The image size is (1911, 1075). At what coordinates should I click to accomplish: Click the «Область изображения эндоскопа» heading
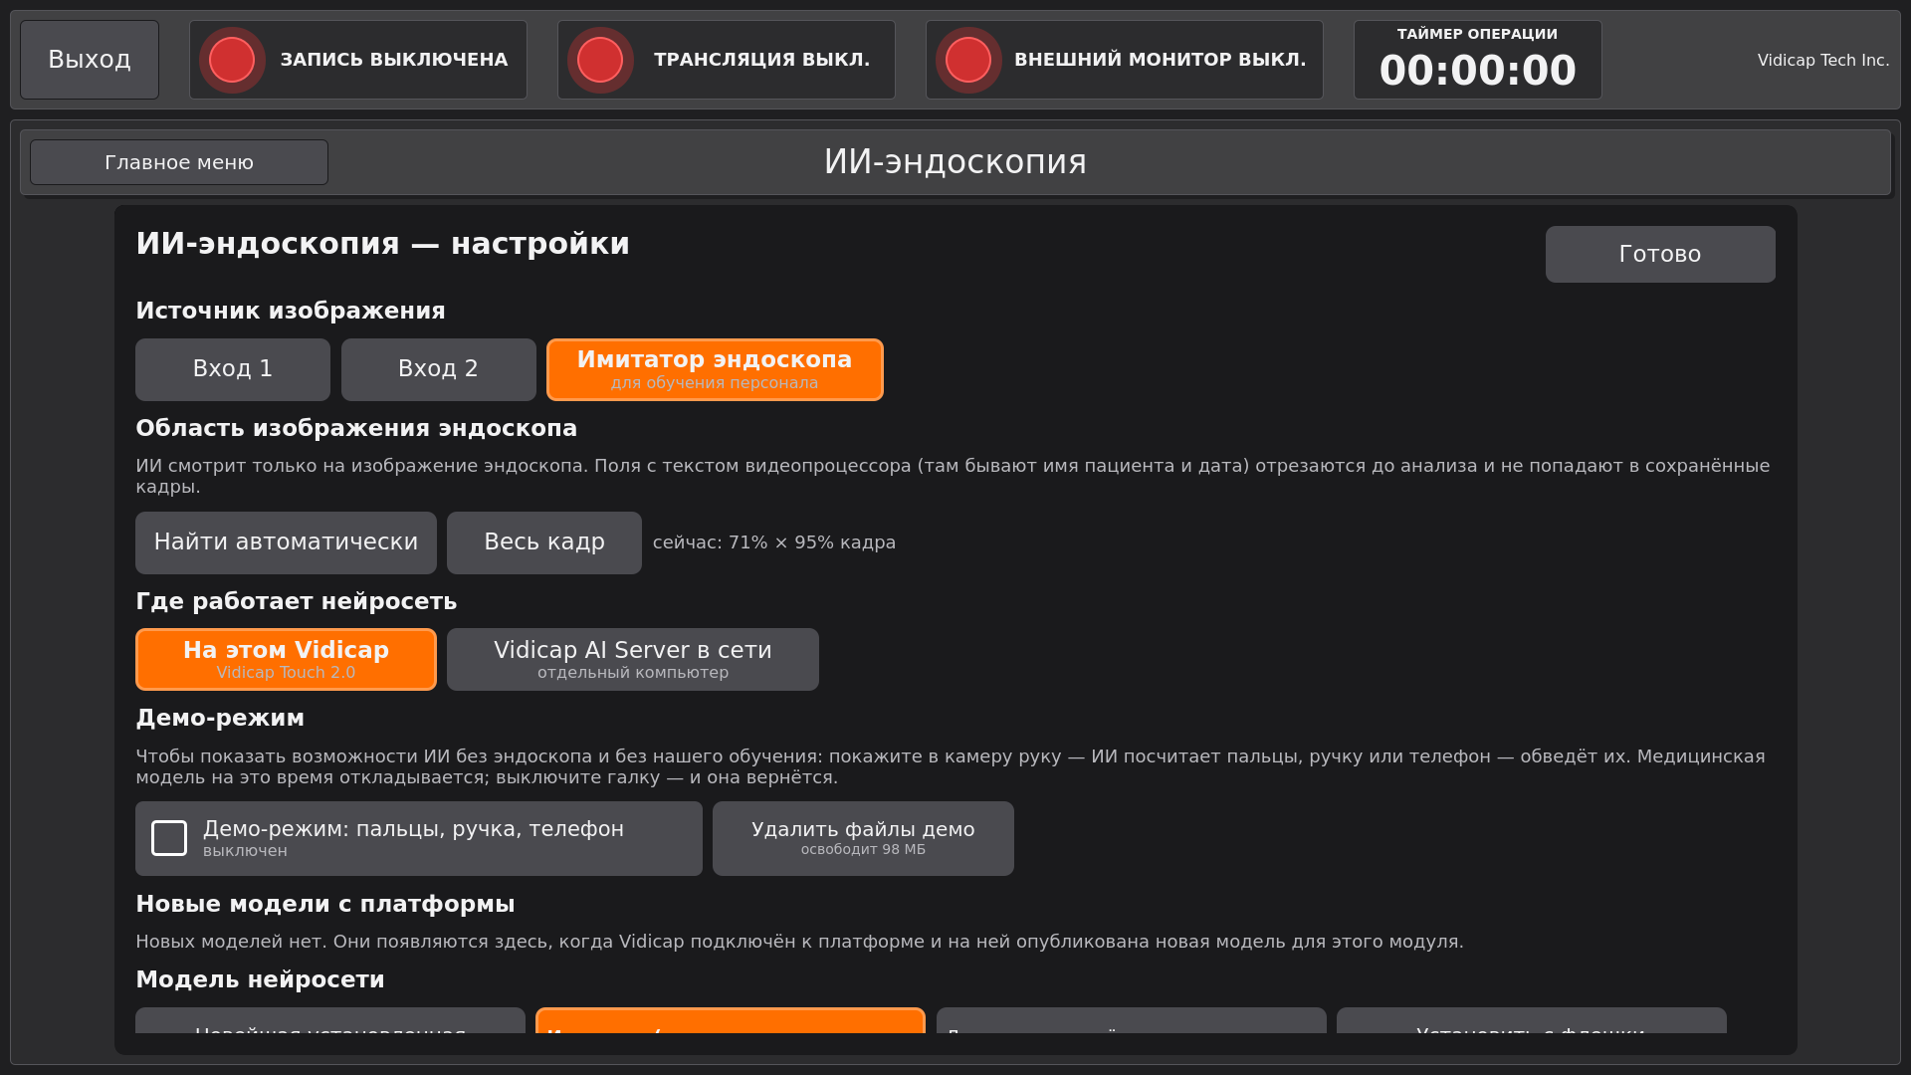point(356,428)
